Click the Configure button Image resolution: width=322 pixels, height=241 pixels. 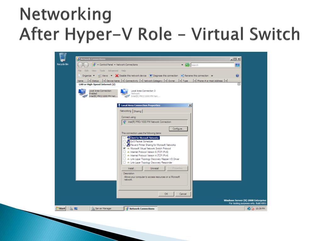[178, 129]
